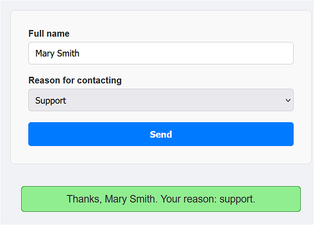Click the green confirmation message
The width and height of the screenshot is (314, 225).
tap(161, 199)
